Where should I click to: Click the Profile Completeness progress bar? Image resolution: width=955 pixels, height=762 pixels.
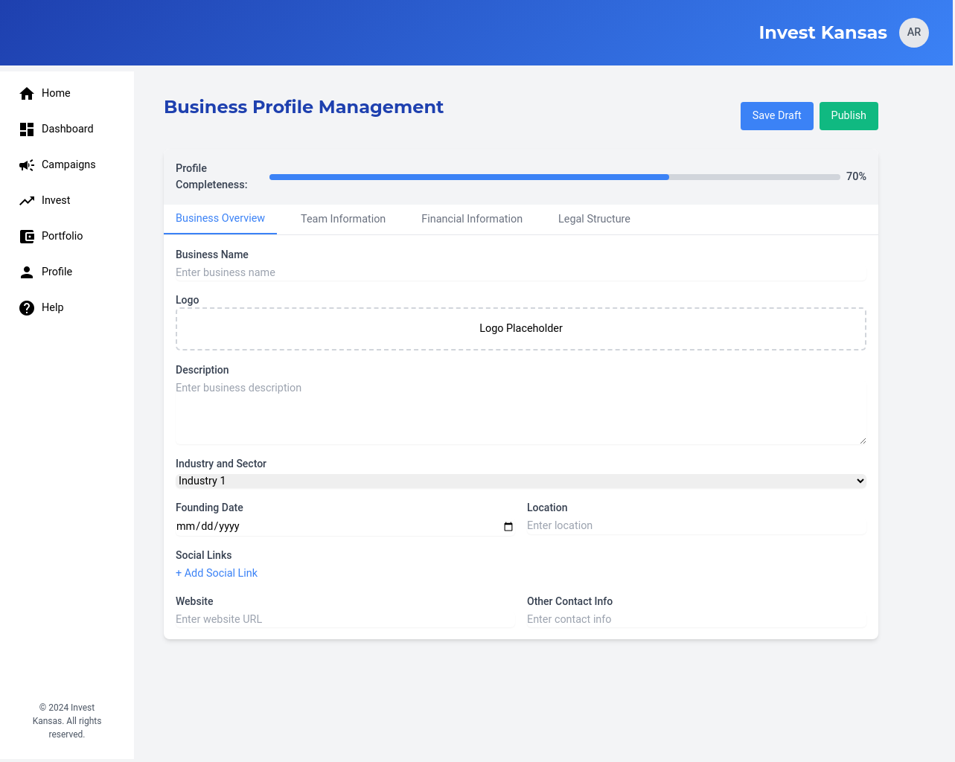pos(554,177)
